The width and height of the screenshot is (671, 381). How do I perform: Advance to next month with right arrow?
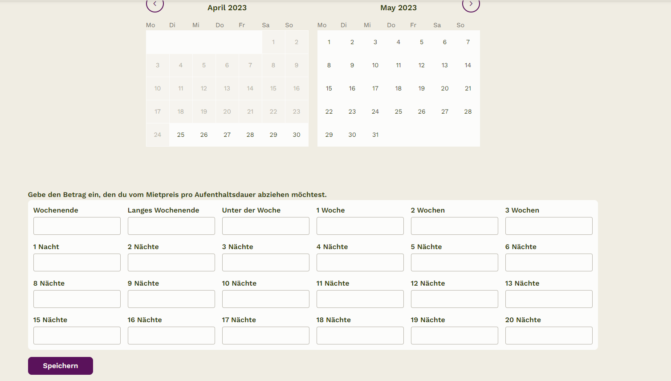tap(471, 4)
